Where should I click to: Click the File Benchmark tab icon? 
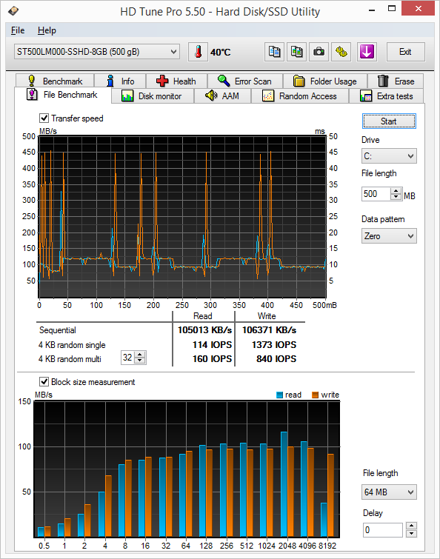tap(32, 95)
